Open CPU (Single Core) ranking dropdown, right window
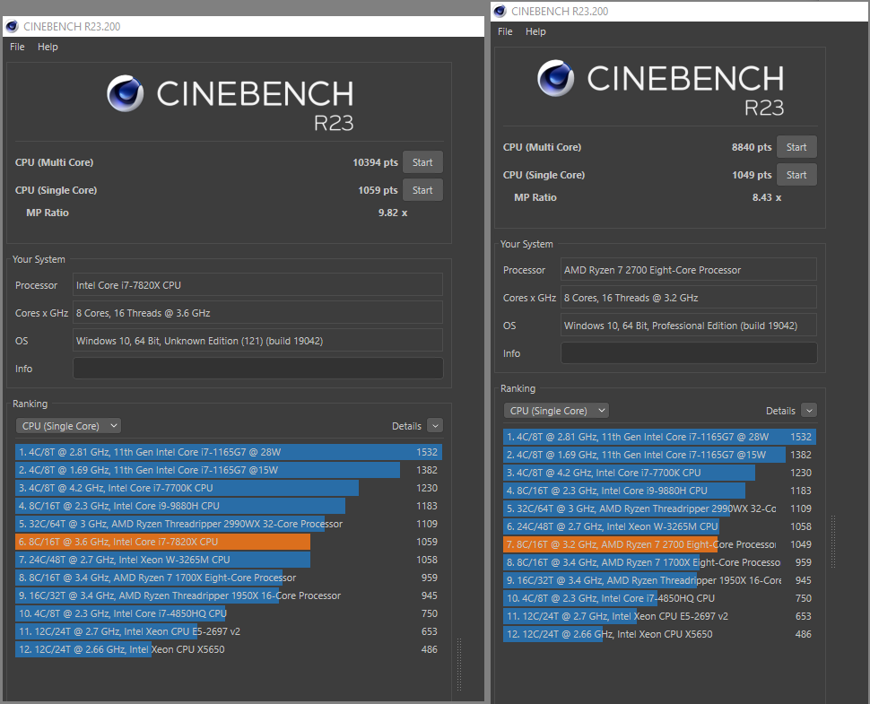 click(x=556, y=411)
